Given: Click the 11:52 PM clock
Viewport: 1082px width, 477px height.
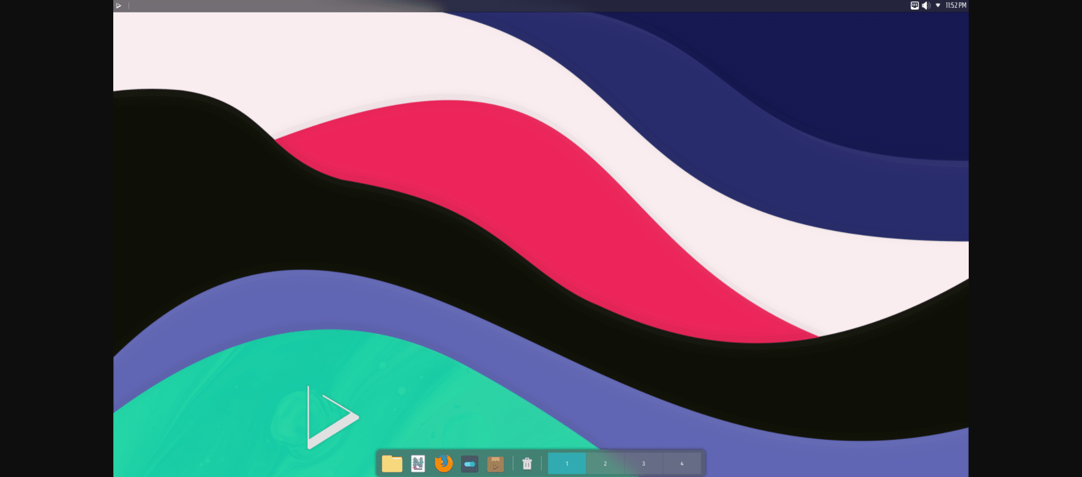Looking at the screenshot, I should click(956, 6).
